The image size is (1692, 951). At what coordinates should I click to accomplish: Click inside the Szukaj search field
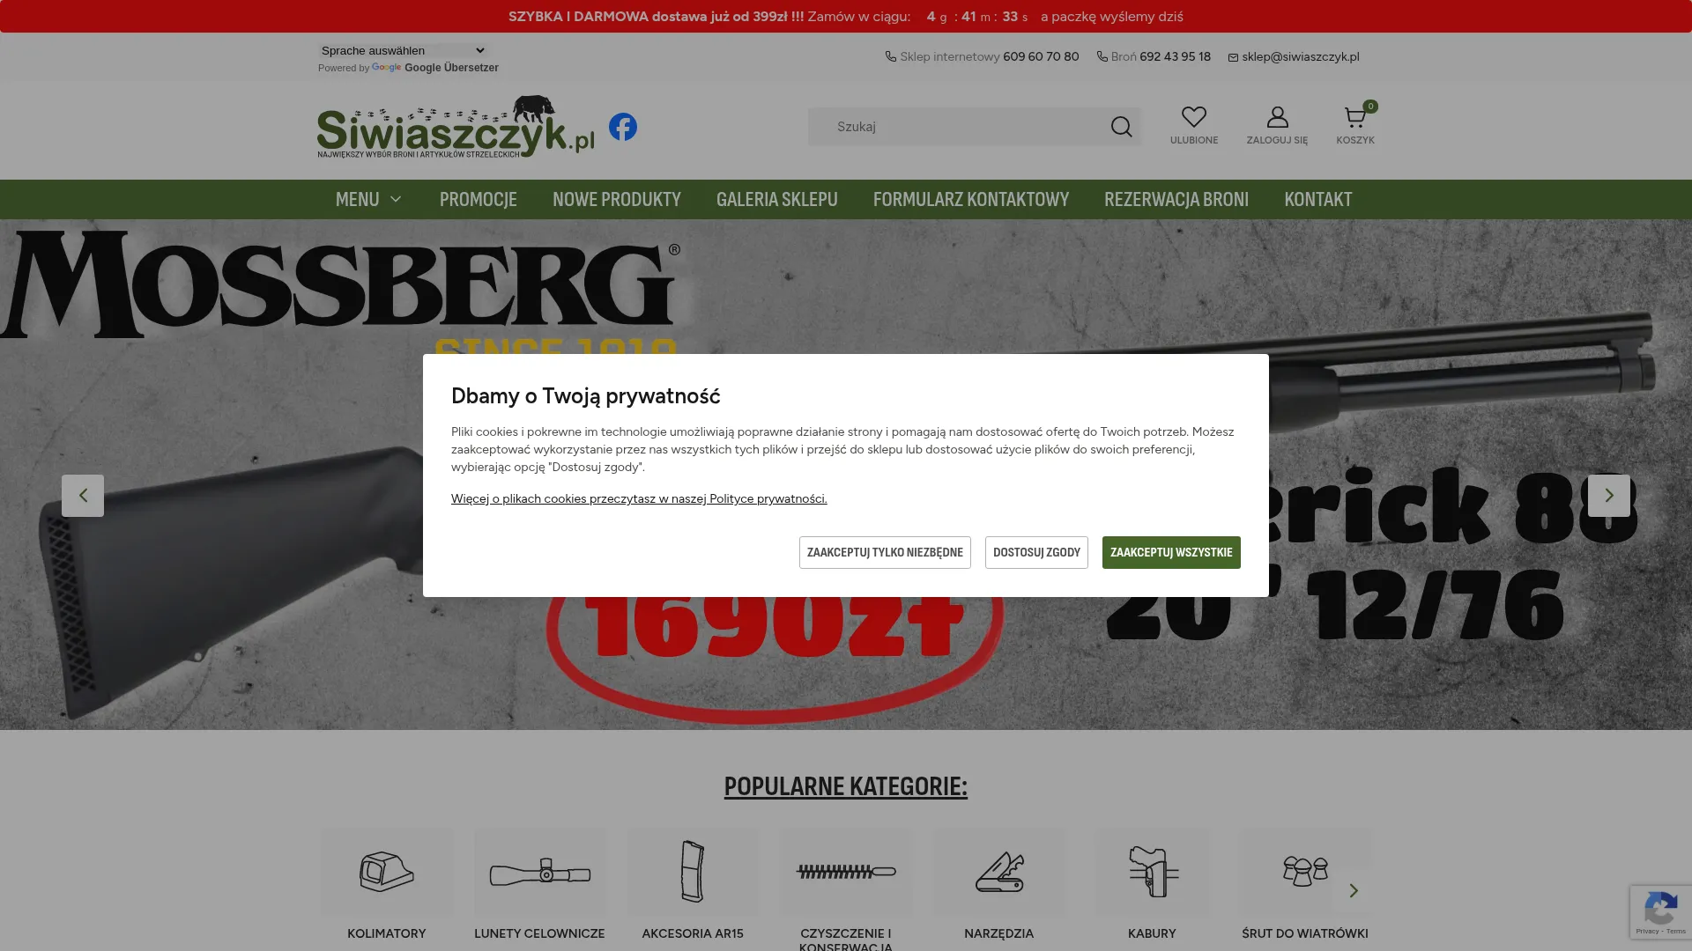tap(952, 126)
